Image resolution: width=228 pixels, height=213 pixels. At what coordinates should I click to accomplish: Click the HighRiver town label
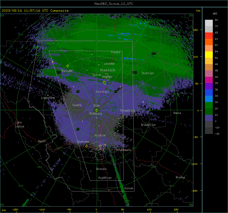click(x=105, y=178)
